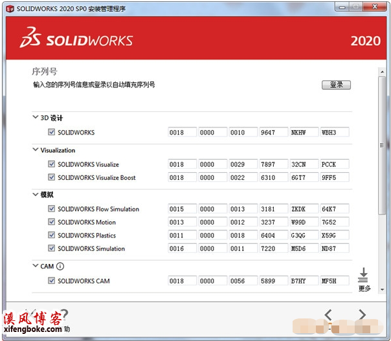Click the 登录 login button
The image size is (391, 341).
pos(336,85)
